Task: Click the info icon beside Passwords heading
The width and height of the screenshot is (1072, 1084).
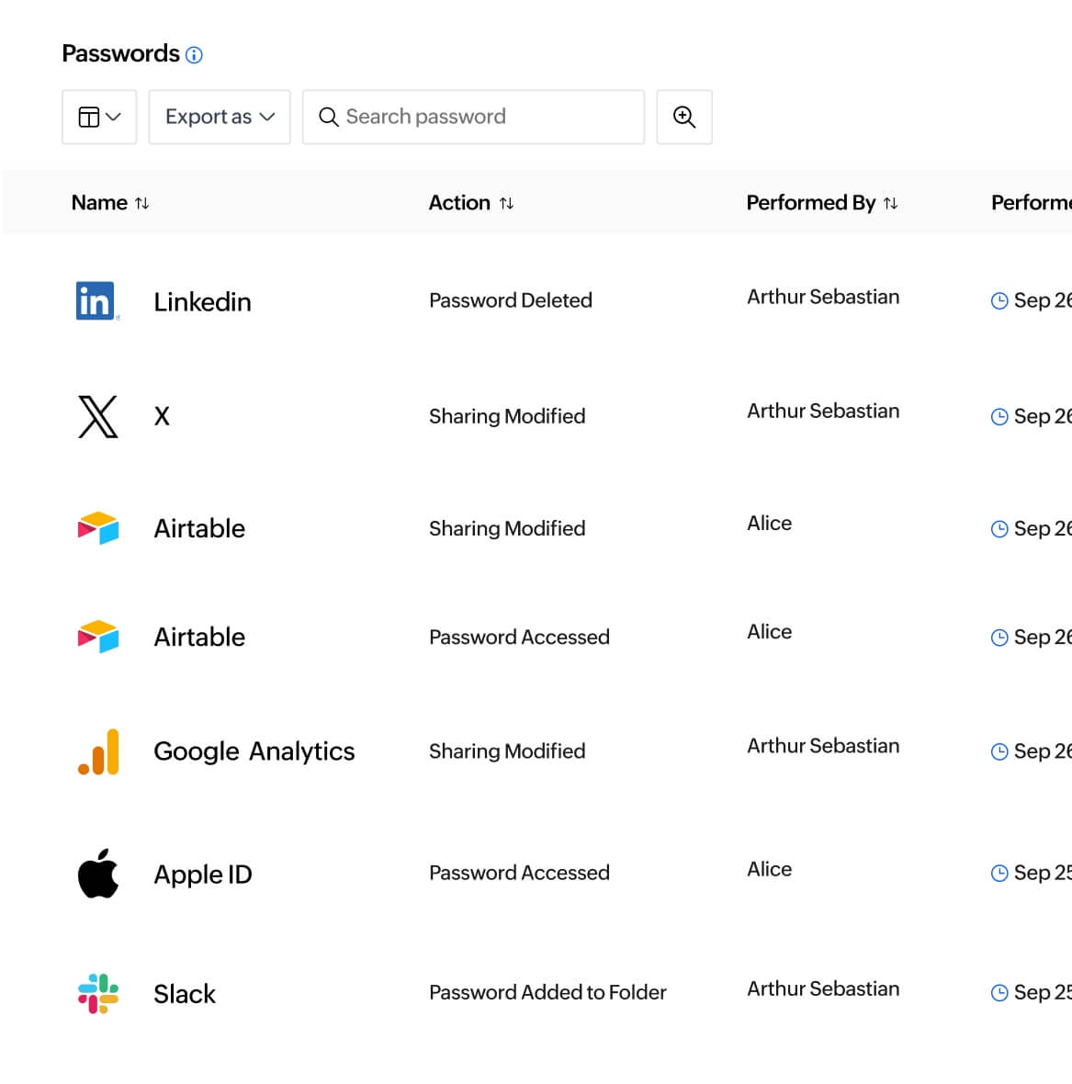Action: [194, 55]
